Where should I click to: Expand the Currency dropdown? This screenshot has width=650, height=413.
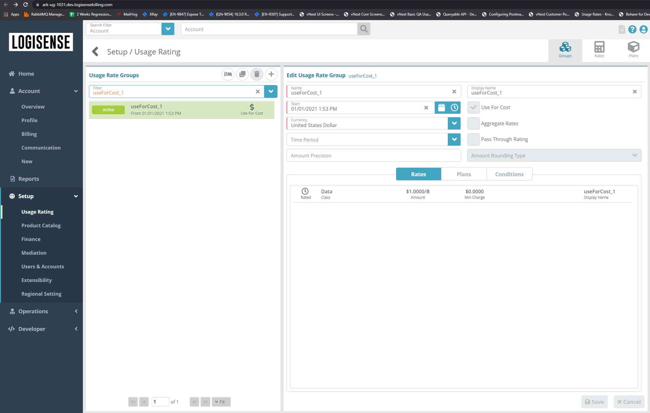click(454, 124)
